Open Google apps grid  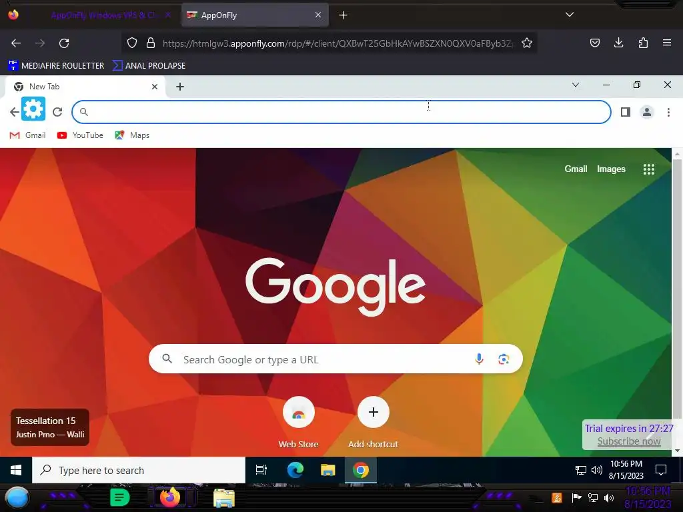(x=648, y=169)
